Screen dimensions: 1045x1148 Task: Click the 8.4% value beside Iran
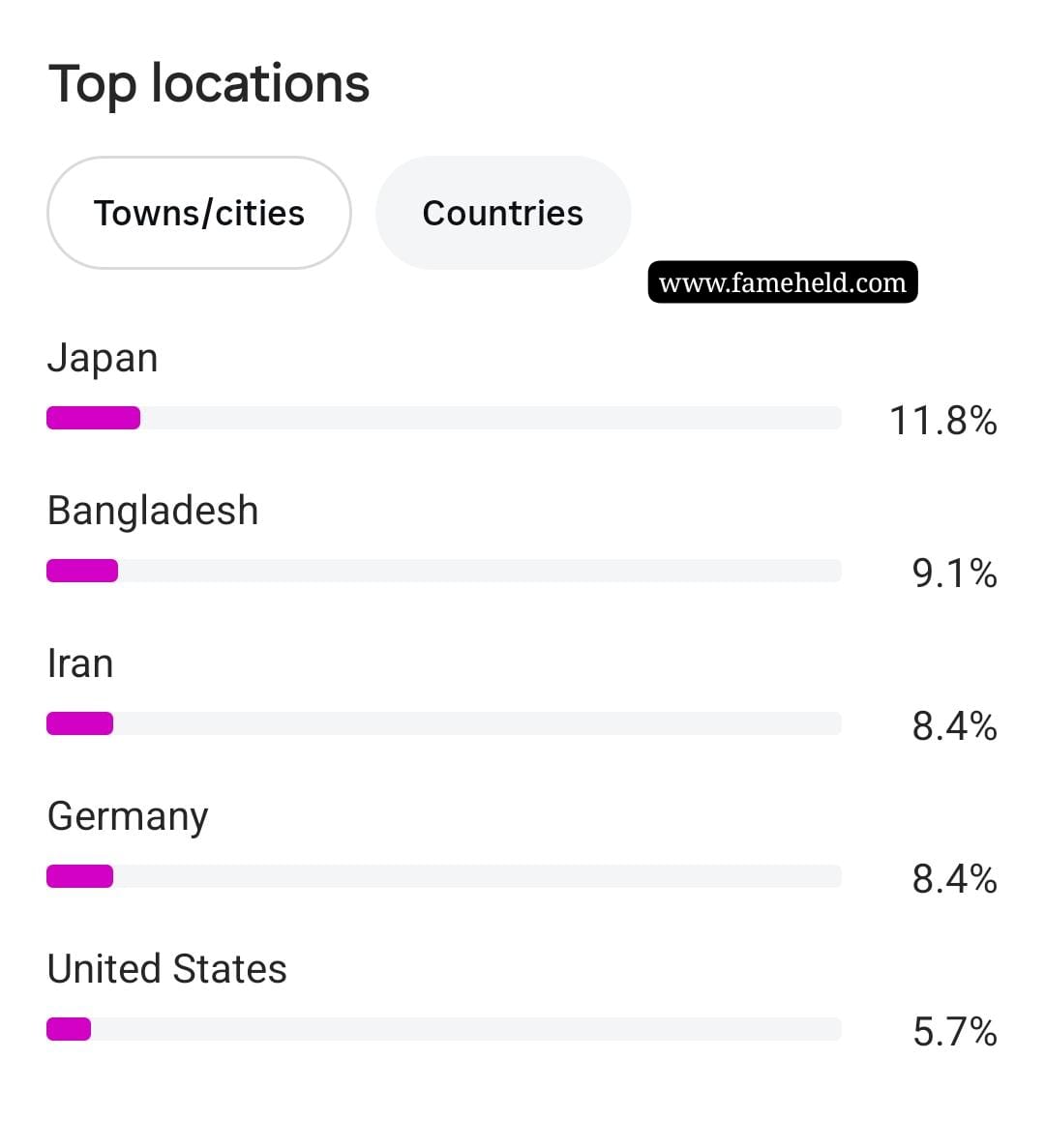click(955, 726)
